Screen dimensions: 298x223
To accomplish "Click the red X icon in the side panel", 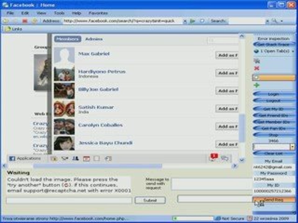I will pyautogui.click(x=257, y=68).
